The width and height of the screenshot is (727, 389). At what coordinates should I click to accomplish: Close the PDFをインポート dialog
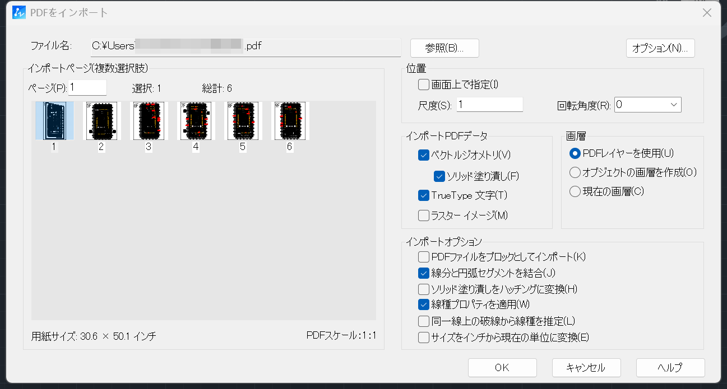(x=707, y=13)
